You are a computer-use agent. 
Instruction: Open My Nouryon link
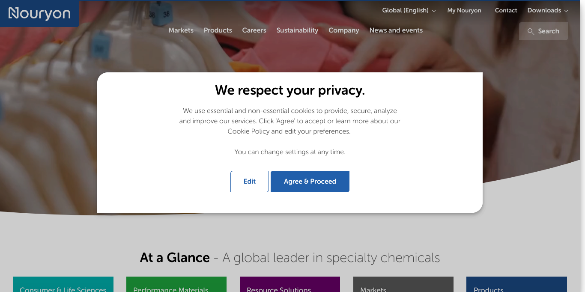pos(464,10)
